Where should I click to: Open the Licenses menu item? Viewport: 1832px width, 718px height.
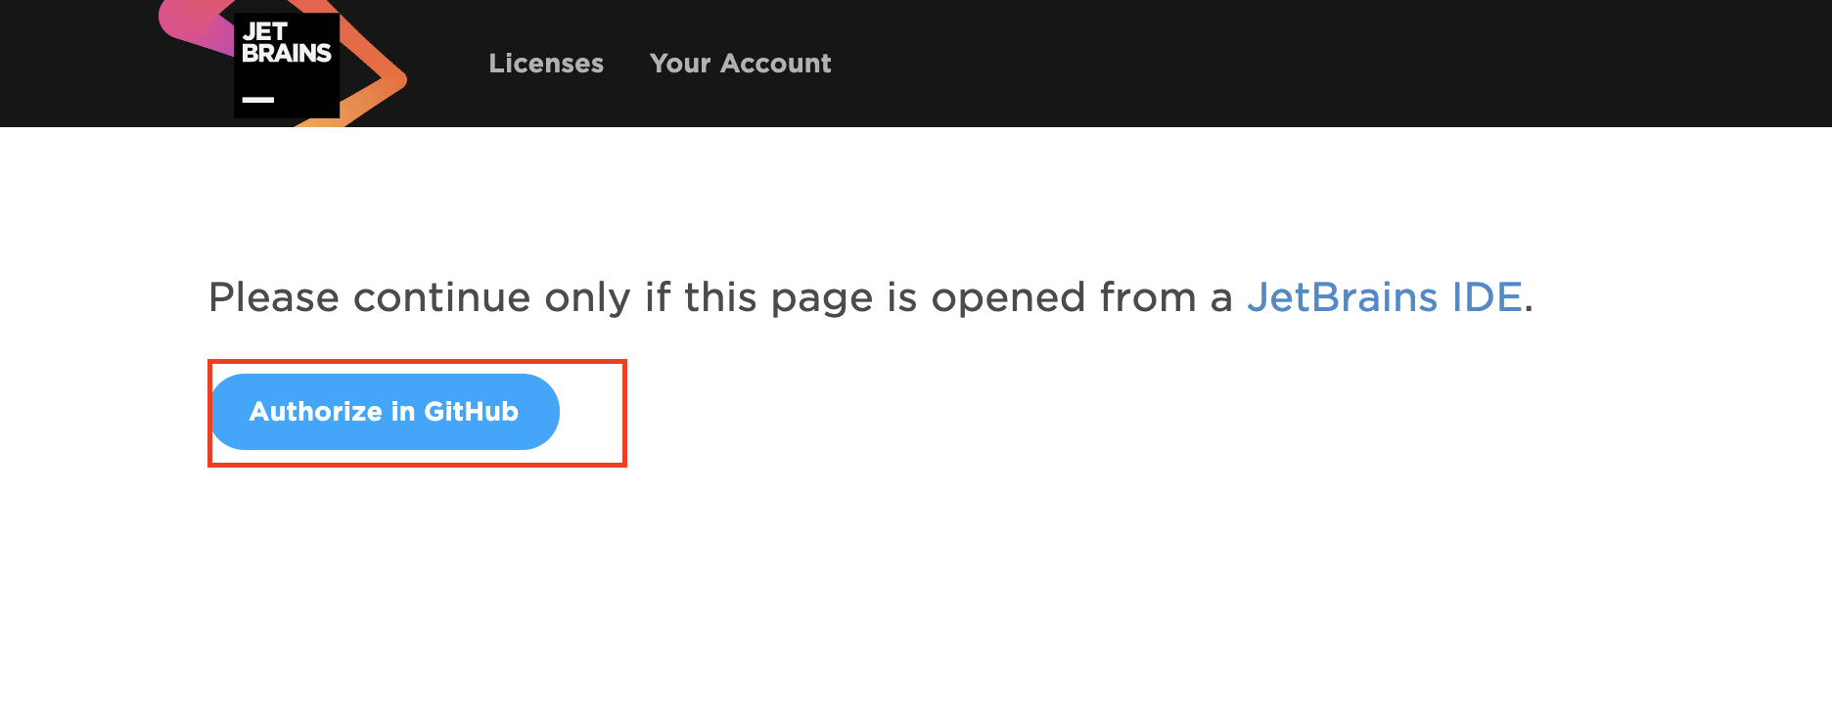(546, 64)
